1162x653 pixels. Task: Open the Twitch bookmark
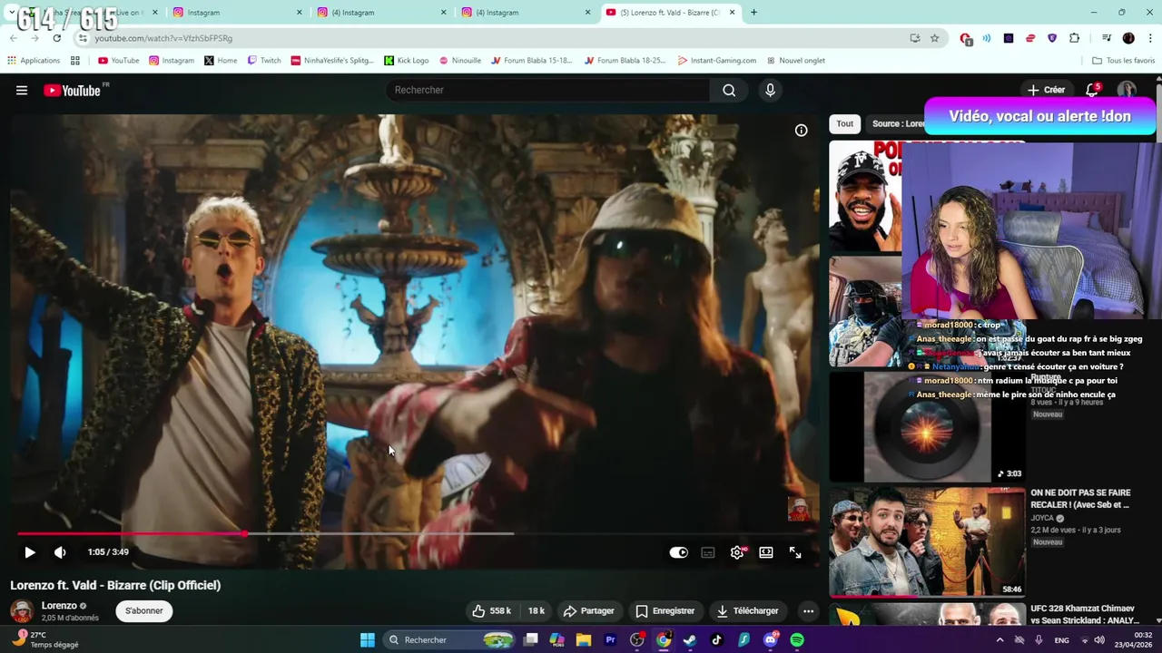[x=264, y=61]
